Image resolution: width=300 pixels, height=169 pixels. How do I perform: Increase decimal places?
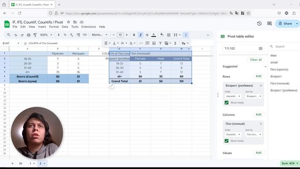coord(78,35)
